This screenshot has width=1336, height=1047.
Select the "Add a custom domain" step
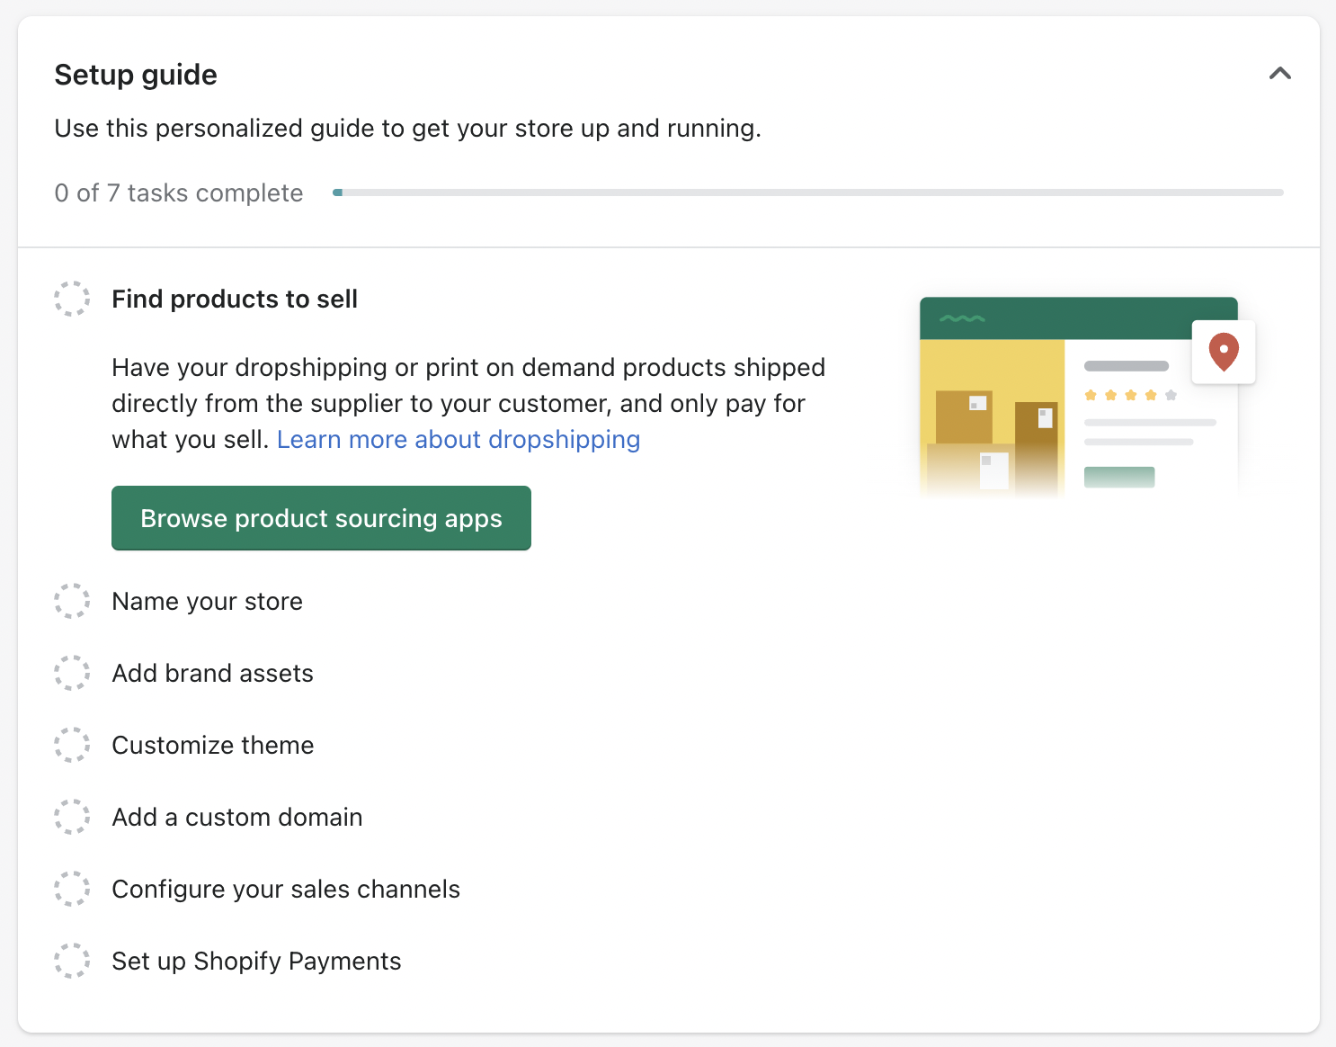pos(237,817)
